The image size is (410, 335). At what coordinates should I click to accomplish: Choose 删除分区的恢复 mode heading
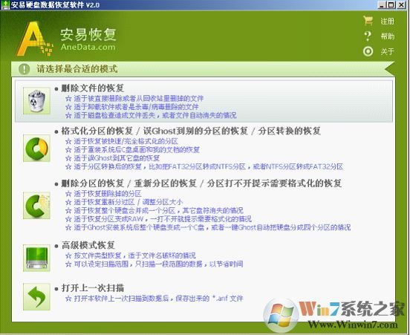93,183
